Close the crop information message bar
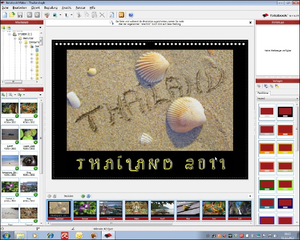This screenshot has width=300, height=240. (x=251, y=23)
